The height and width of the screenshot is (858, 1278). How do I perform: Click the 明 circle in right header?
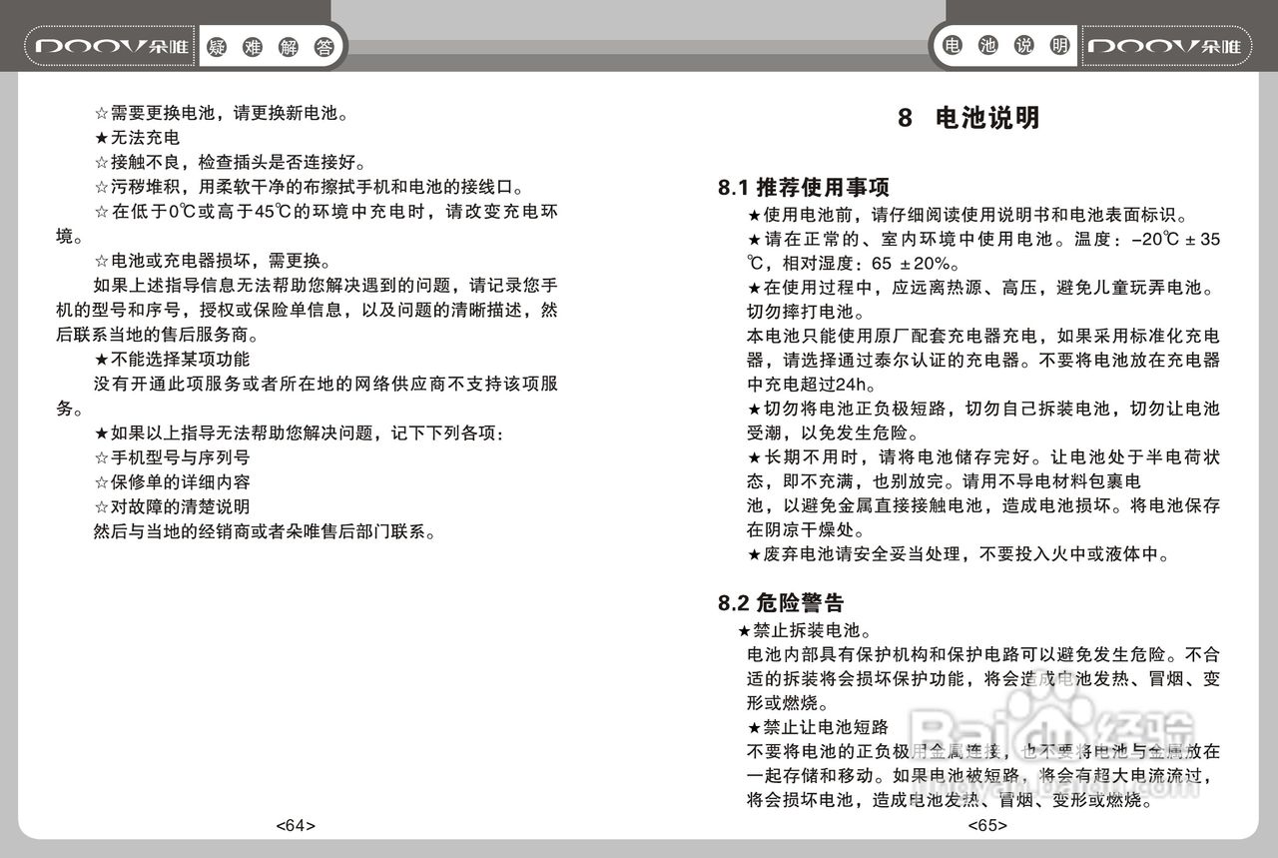[1059, 44]
